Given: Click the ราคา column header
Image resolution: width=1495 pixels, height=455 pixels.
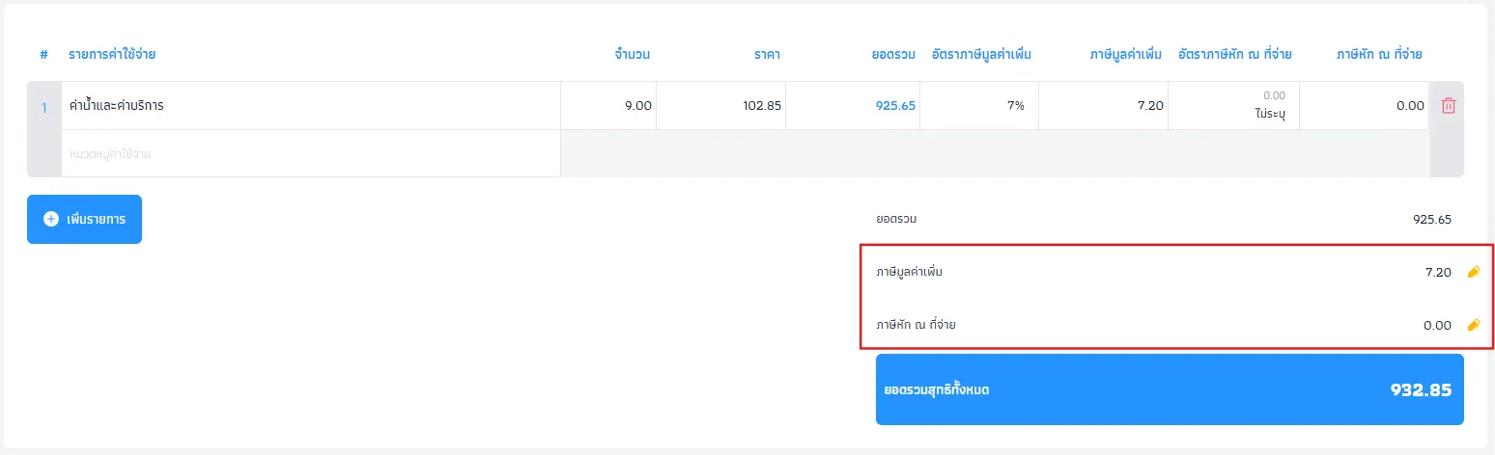Looking at the screenshot, I should [x=767, y=55].
